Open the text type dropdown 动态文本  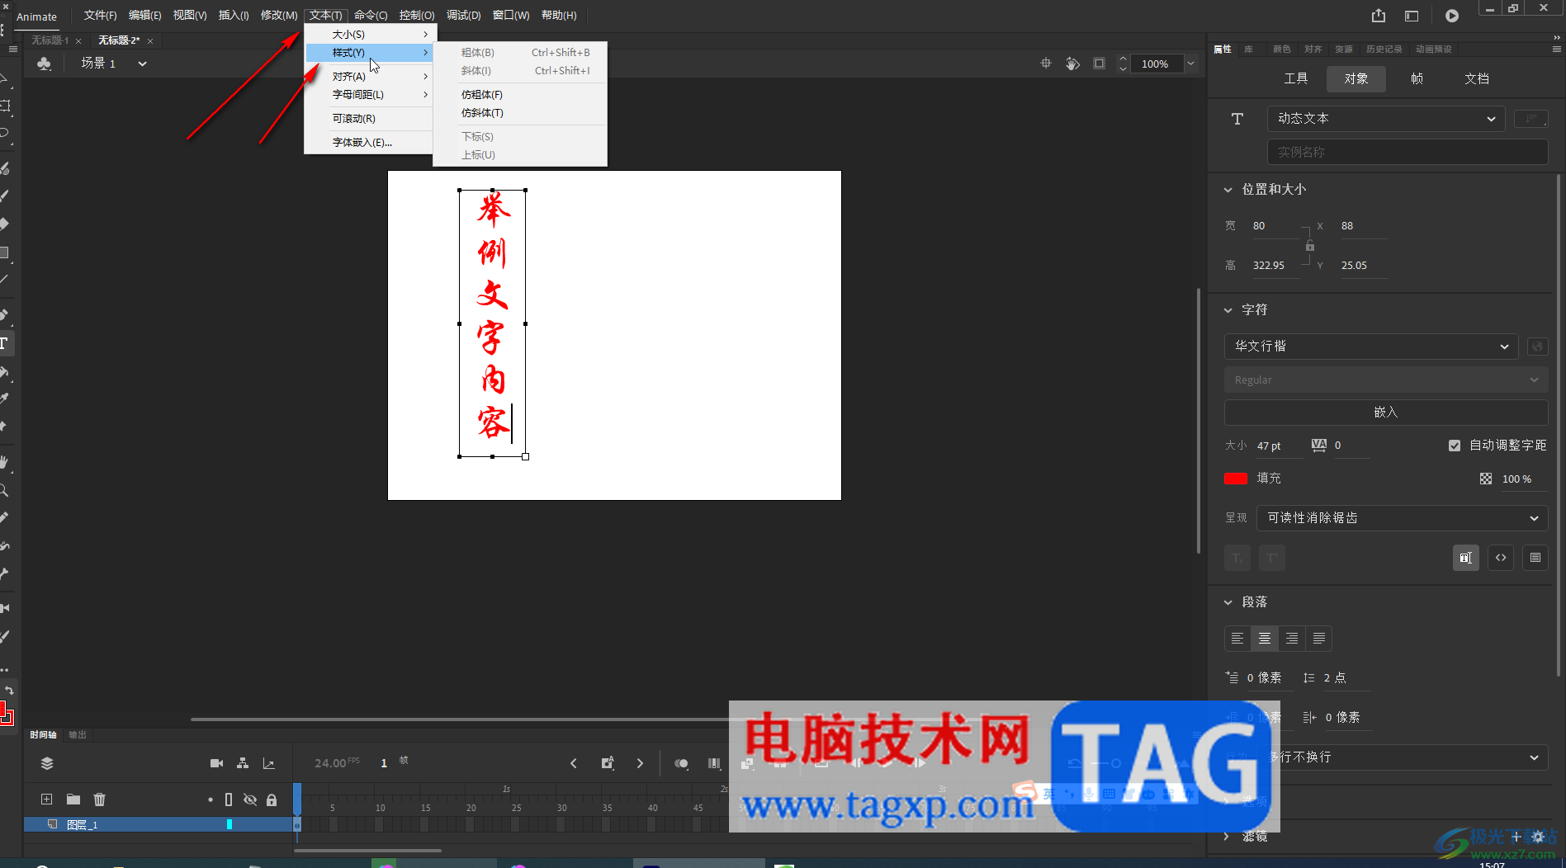[x=1386, y=119]
